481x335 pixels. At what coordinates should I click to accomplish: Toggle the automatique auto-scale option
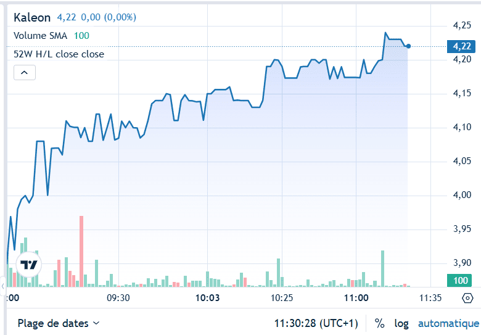point(448,323)
